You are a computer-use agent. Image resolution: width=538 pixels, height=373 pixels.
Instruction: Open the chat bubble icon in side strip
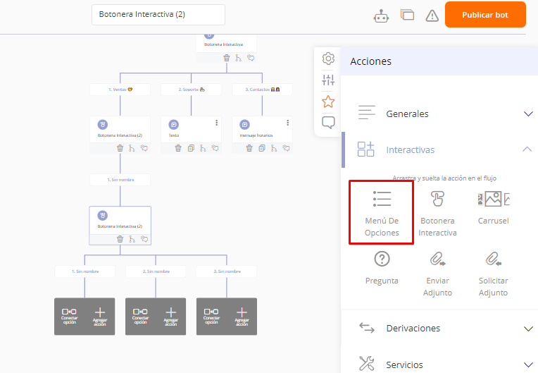pos(328,123)
